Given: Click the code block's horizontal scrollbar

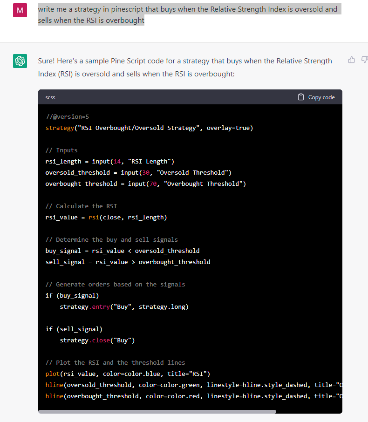Looking at the screenshot, I should (157, 411).
